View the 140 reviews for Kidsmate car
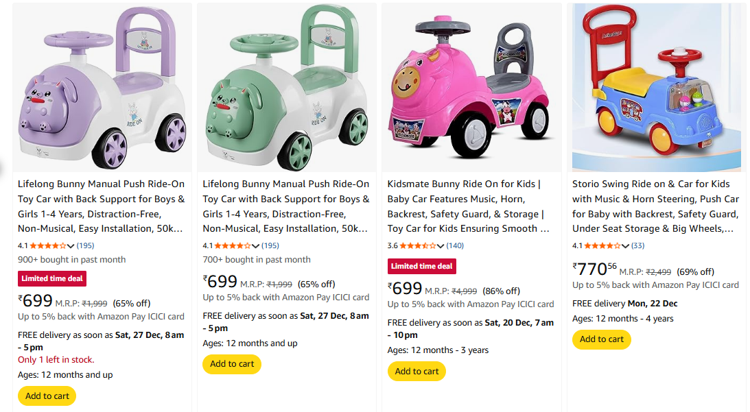The image size is (750, 412). point(455,245)
